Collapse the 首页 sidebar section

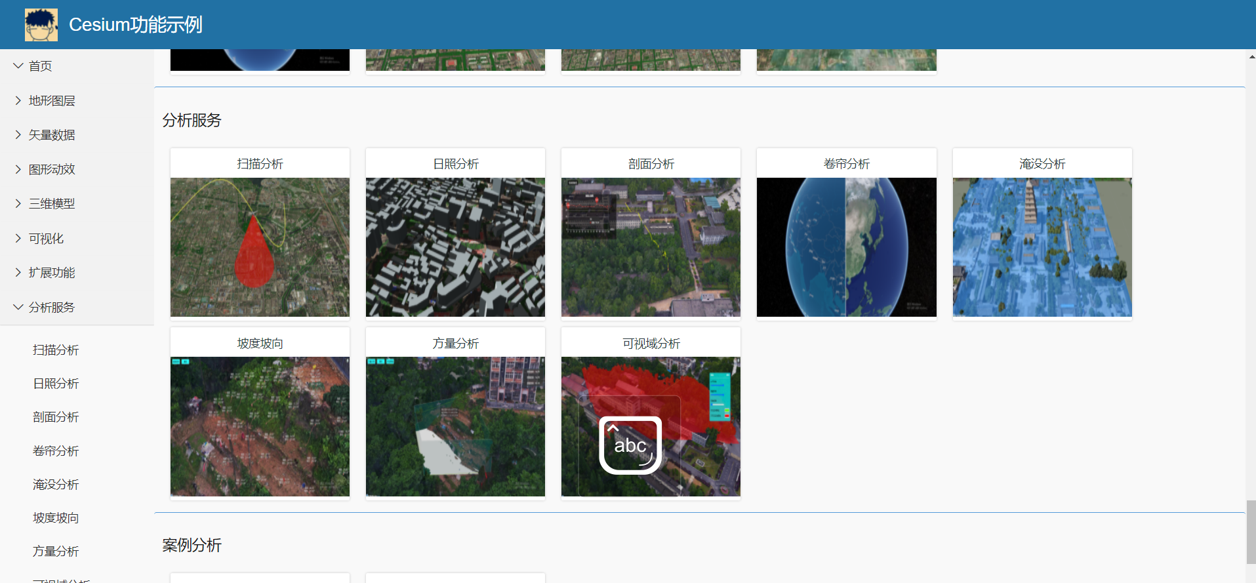[x=40, y=66]
